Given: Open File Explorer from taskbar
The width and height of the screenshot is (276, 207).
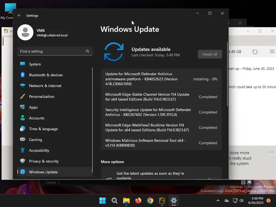Looking at the screenshot, I should 126,201.
